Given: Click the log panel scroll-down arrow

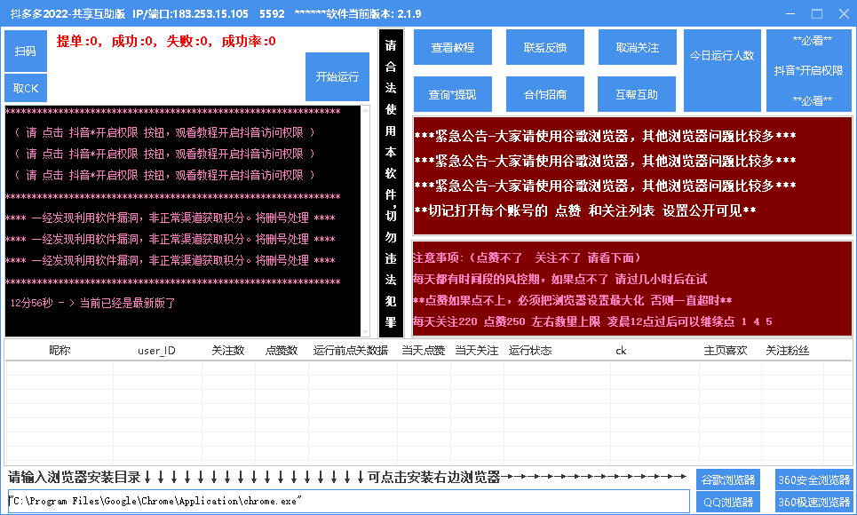Looking at the screenshot, I should coord(366,332).
